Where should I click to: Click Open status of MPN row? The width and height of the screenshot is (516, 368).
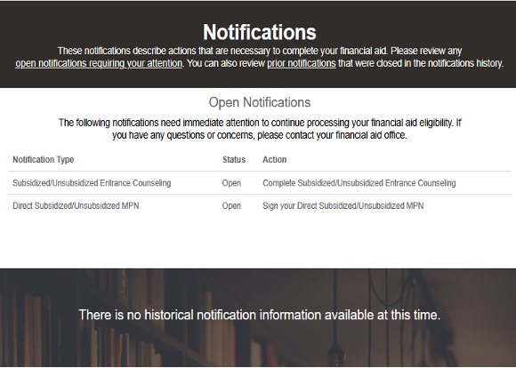[x=231, y=206]
